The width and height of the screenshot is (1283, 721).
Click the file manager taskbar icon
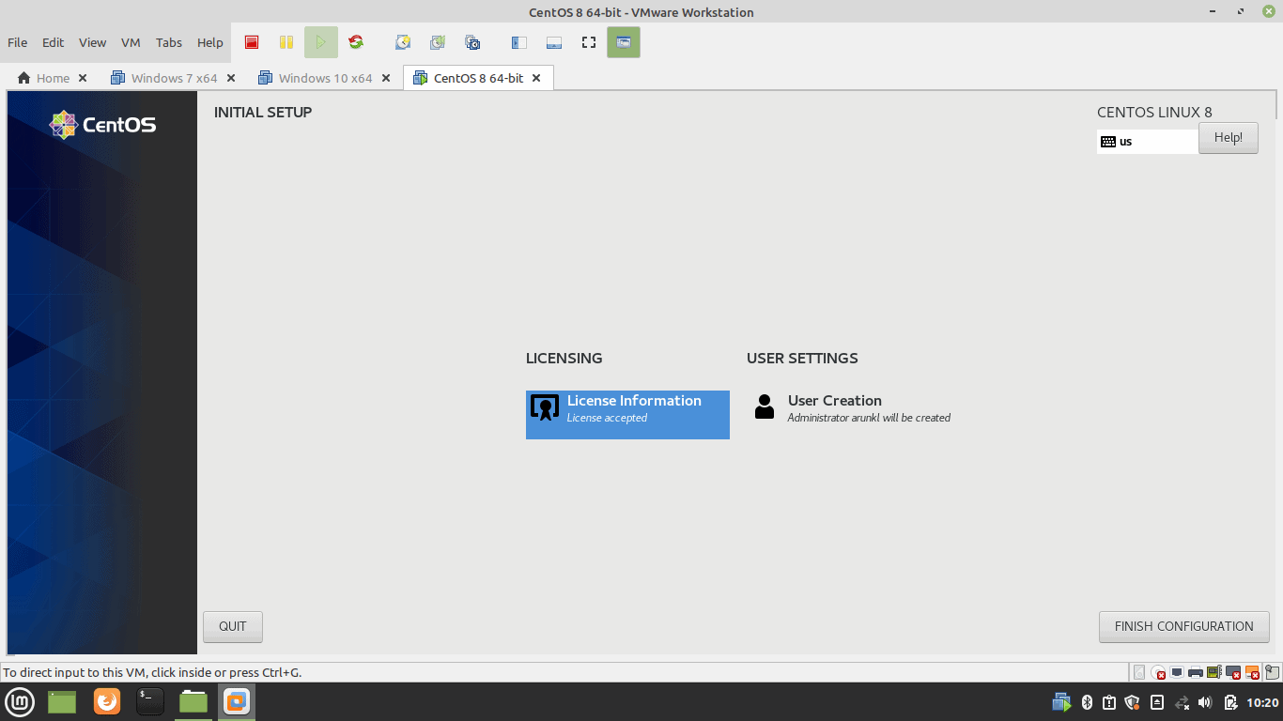click(x=193, y=701)
